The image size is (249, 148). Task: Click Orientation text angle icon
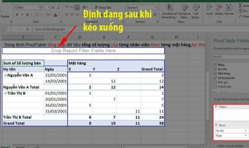coord(84,7)
